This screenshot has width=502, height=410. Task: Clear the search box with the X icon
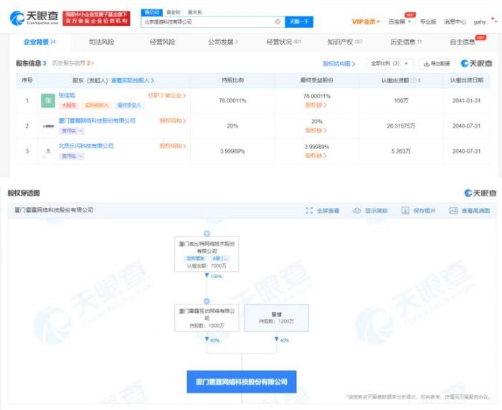(x=278, y=22)
